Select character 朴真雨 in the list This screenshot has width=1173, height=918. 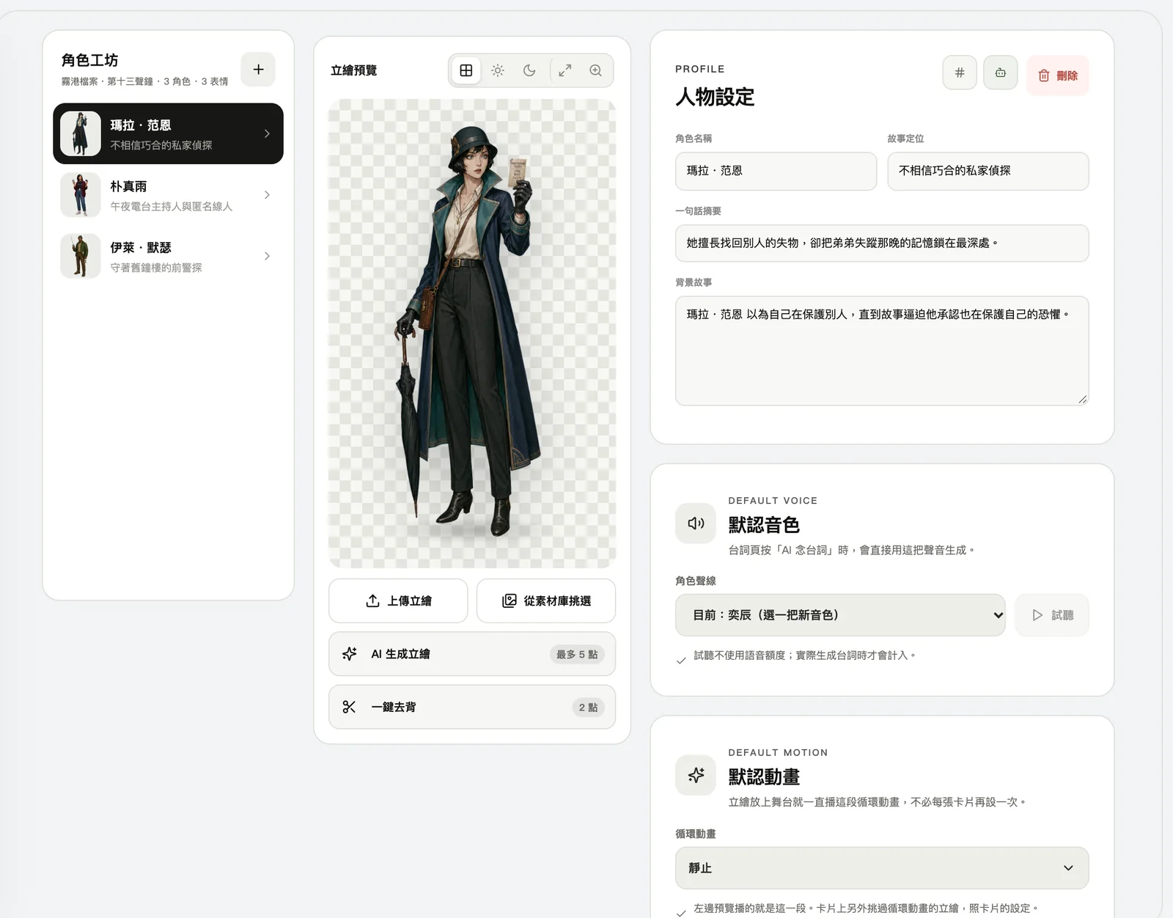(x=168, y=195)
